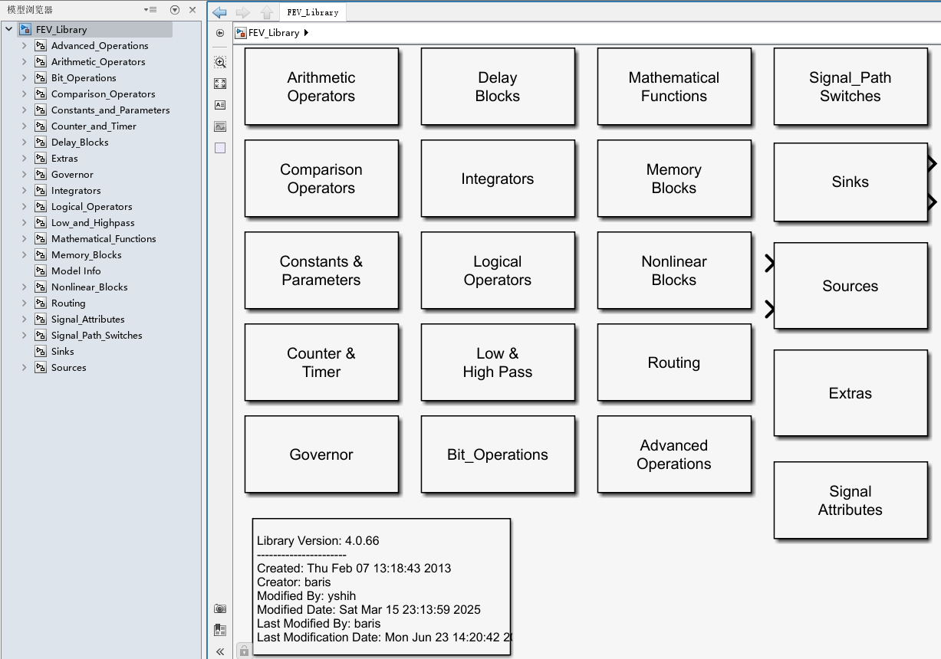Click the library lock icon

243,651
